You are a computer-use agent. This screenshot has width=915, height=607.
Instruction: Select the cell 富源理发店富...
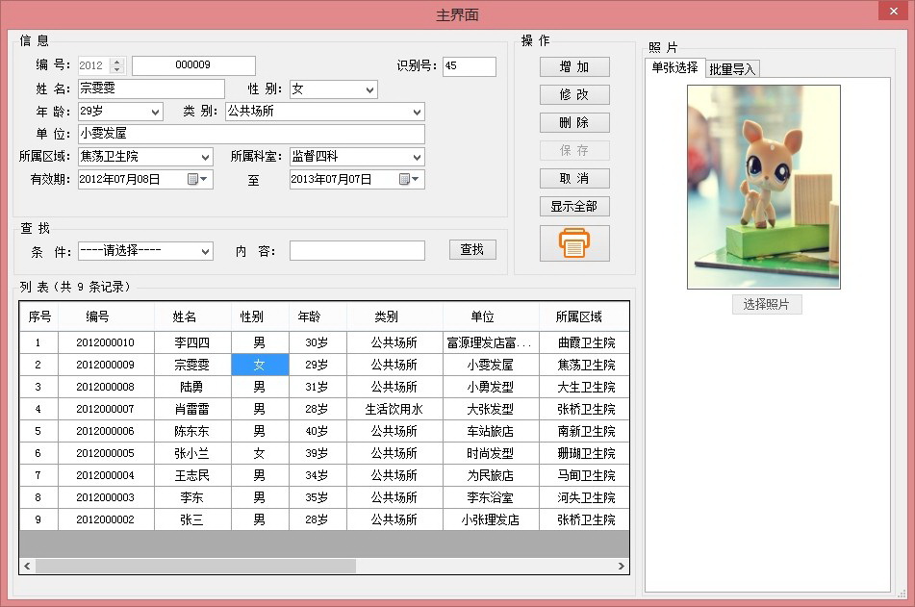point(491,342)
